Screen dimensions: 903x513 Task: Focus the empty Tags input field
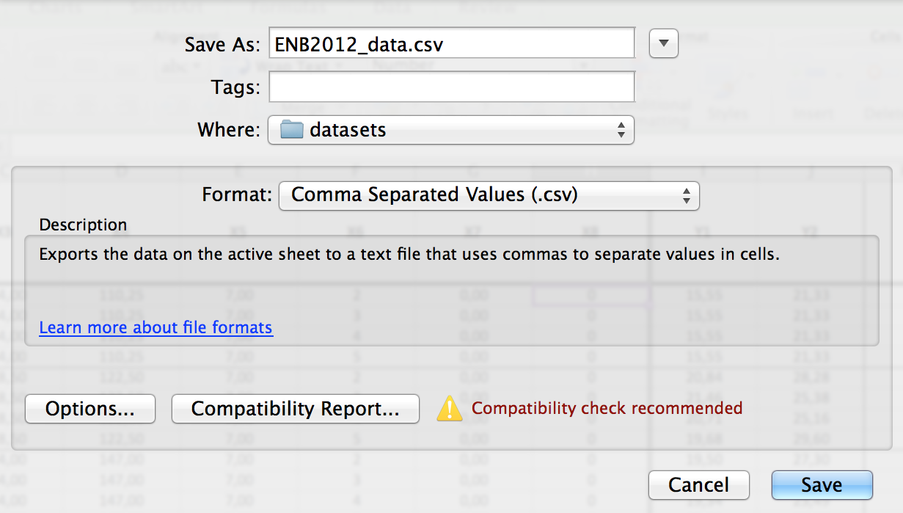click(451, 87)
